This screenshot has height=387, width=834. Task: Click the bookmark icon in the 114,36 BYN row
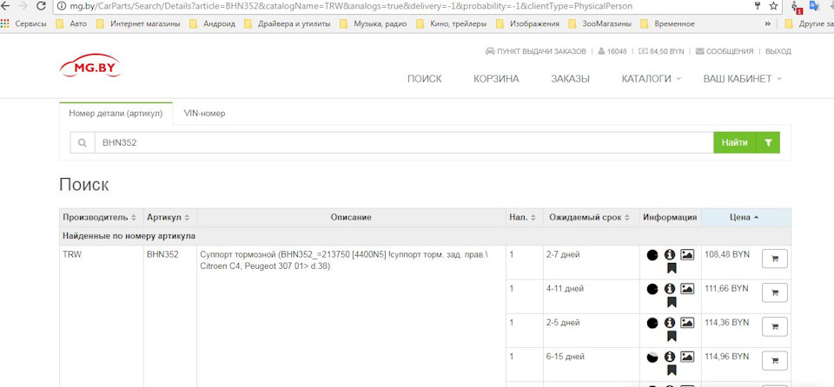(x=672, y=337)
